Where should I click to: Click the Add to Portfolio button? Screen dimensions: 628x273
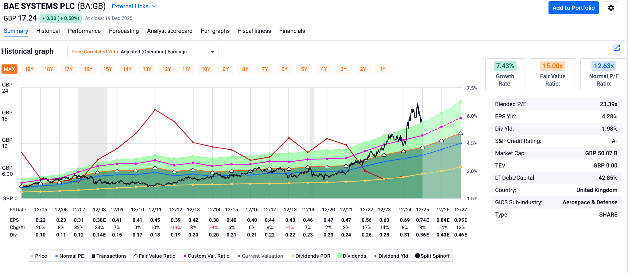click(573, 8)
